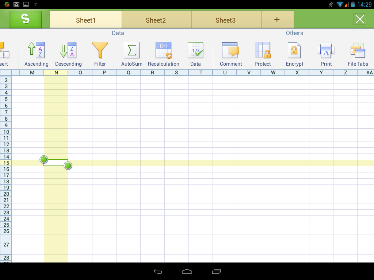Screen dimensions: 374x280
Task: Switch to the Sheet2 tab
Action: [156, 20]
